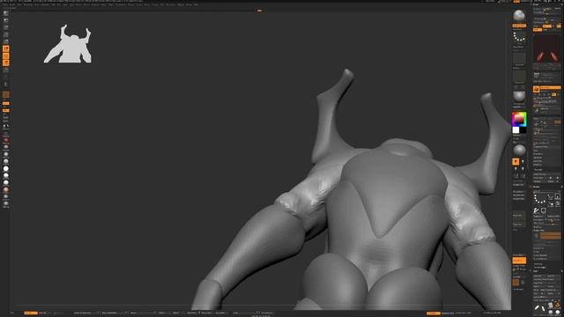Adjust the orange slider in lower right panel
564x317 pixels.
550,236
